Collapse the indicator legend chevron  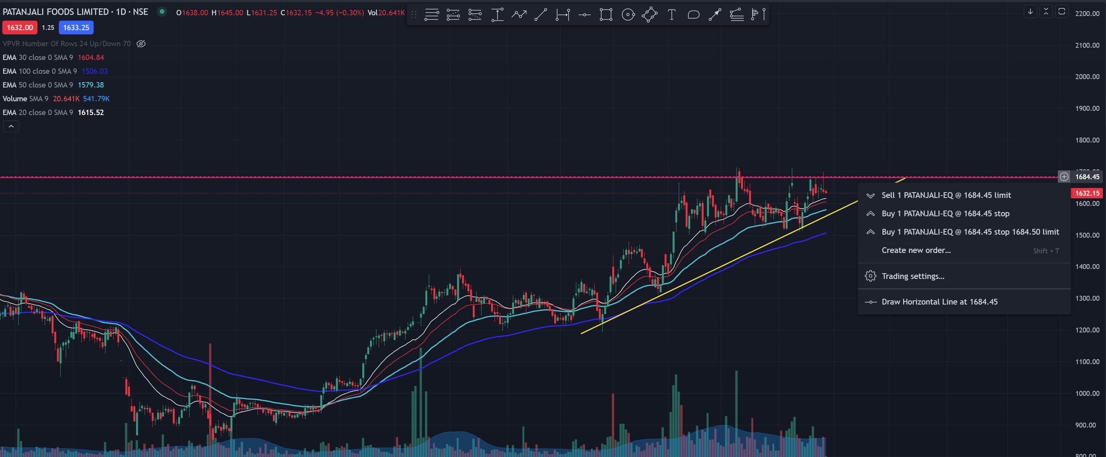pyautogui.click(x=11, y=126)
